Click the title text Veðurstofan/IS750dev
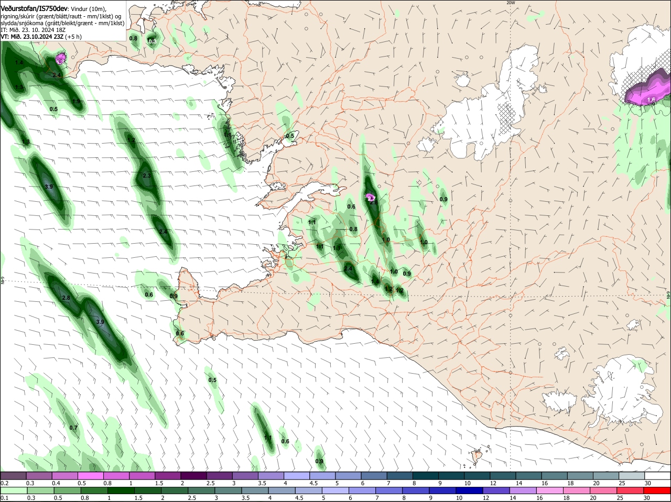Image resolution: width=671 pixels, height=502 pixels. 34,8
